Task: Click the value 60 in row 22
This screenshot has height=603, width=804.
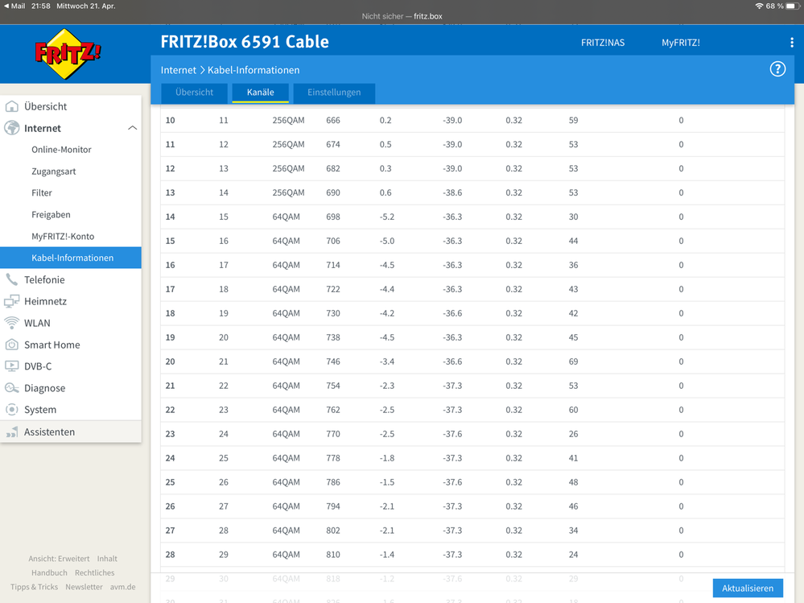Action: tap(573, 410)
